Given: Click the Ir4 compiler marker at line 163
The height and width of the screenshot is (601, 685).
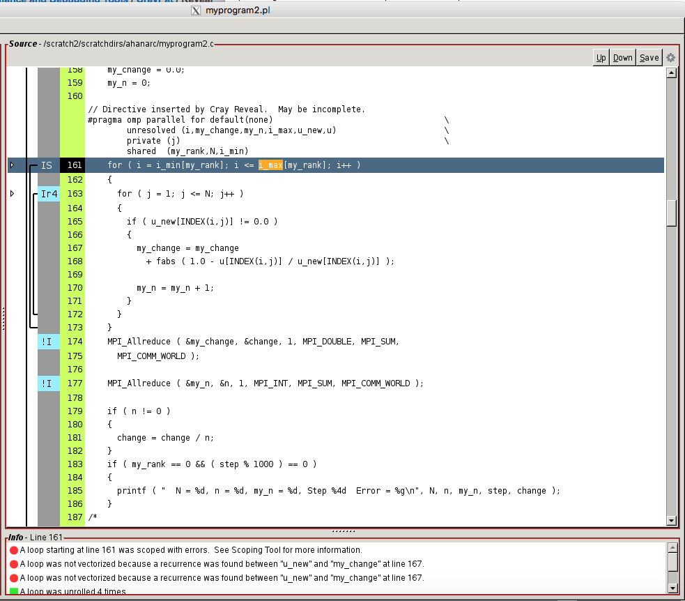Looking at the screenshot, I should (48, 194).
